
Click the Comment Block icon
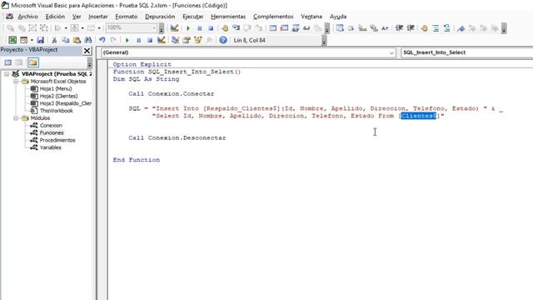[436, 28]
